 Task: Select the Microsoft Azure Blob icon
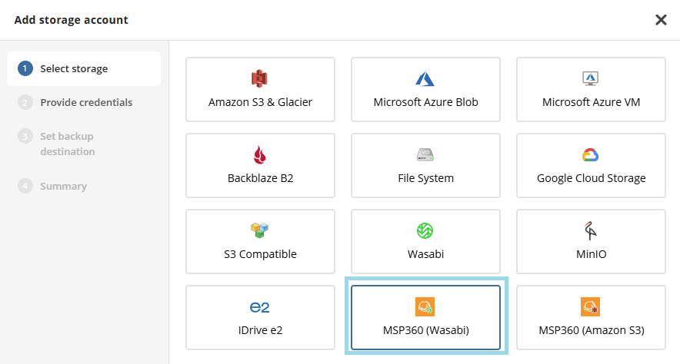tap(425, 78)
